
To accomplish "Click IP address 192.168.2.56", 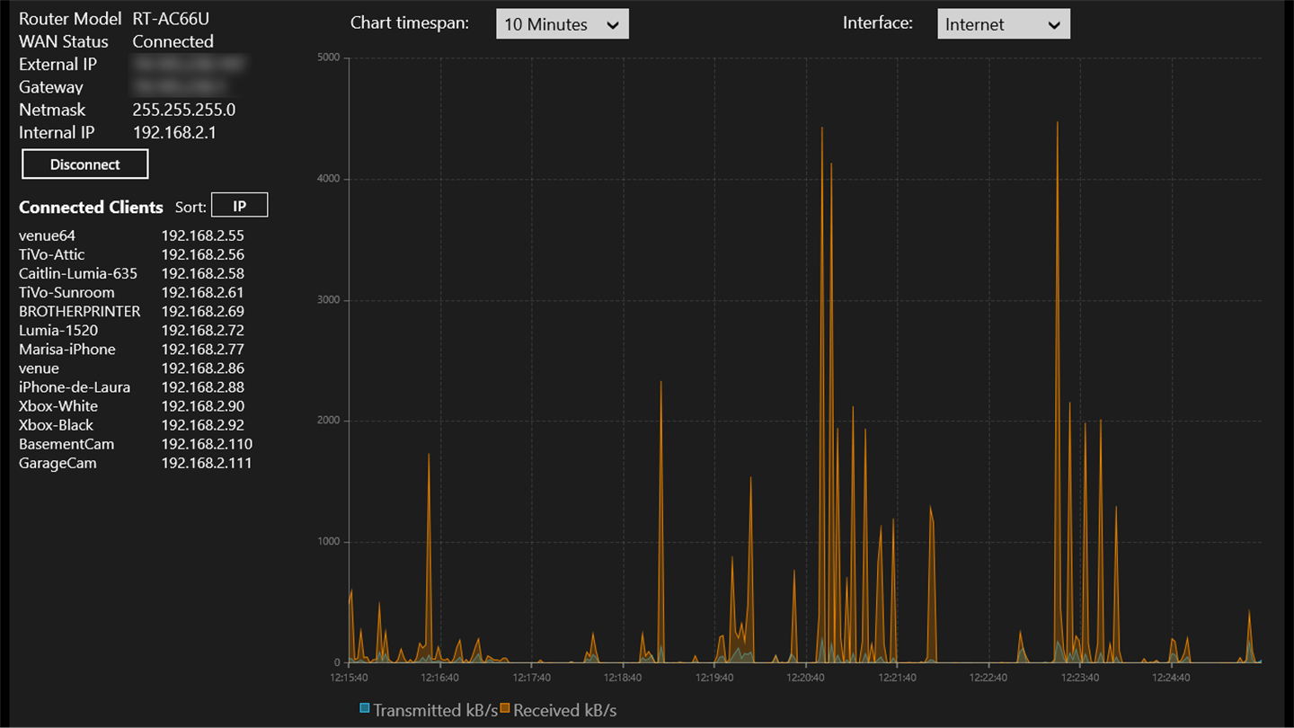I will click(x=203, y=254).
